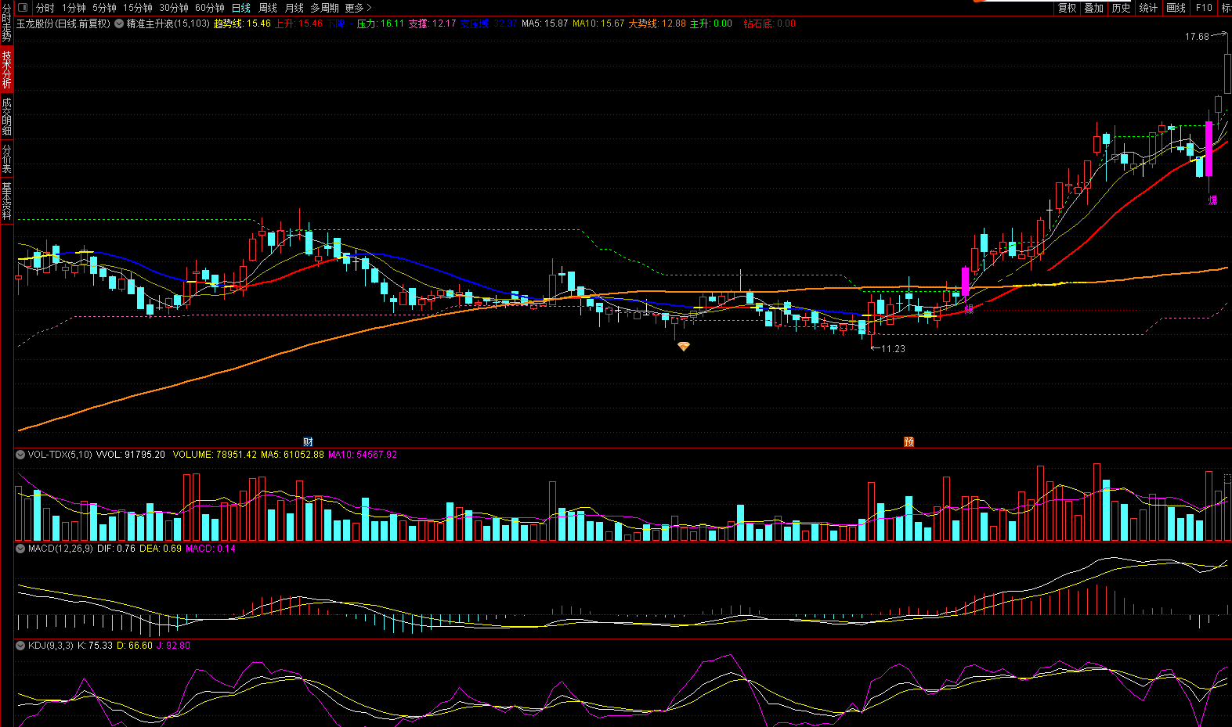Click the 大势线: 12.88 value
Viewport: 1232px width, 727px height.
(x=657, y=23)
